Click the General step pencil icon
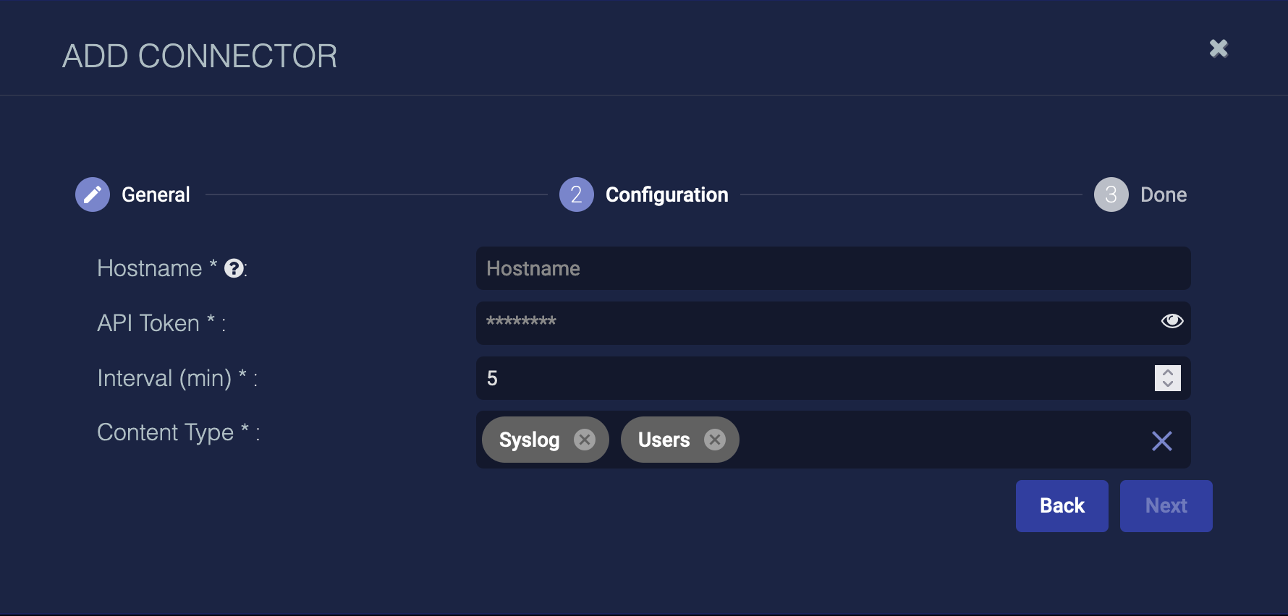Screen dimensions: 1288x616 pos(93,194)
